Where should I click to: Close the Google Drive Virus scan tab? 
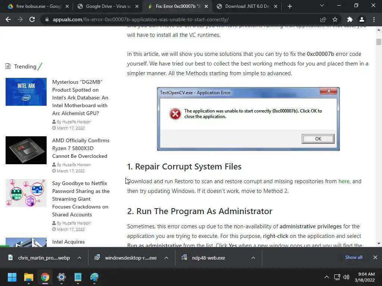(x=137, y=6)
